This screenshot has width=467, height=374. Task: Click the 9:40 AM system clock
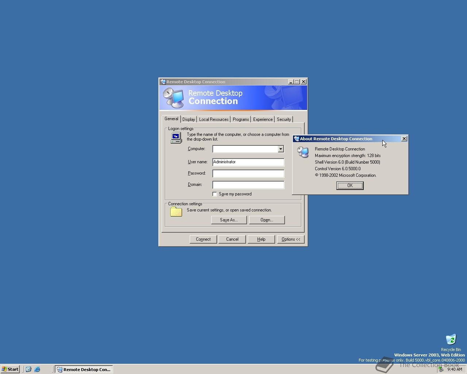click(455, 369)
